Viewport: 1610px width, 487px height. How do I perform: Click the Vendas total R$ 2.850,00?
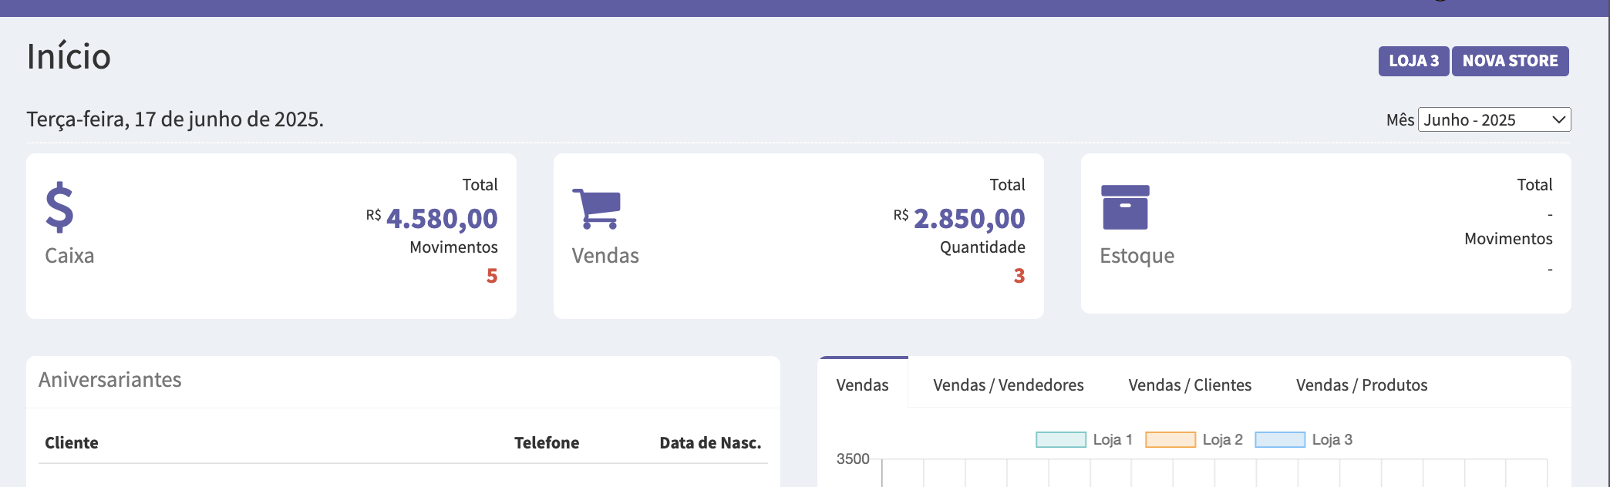click(968, 219)
